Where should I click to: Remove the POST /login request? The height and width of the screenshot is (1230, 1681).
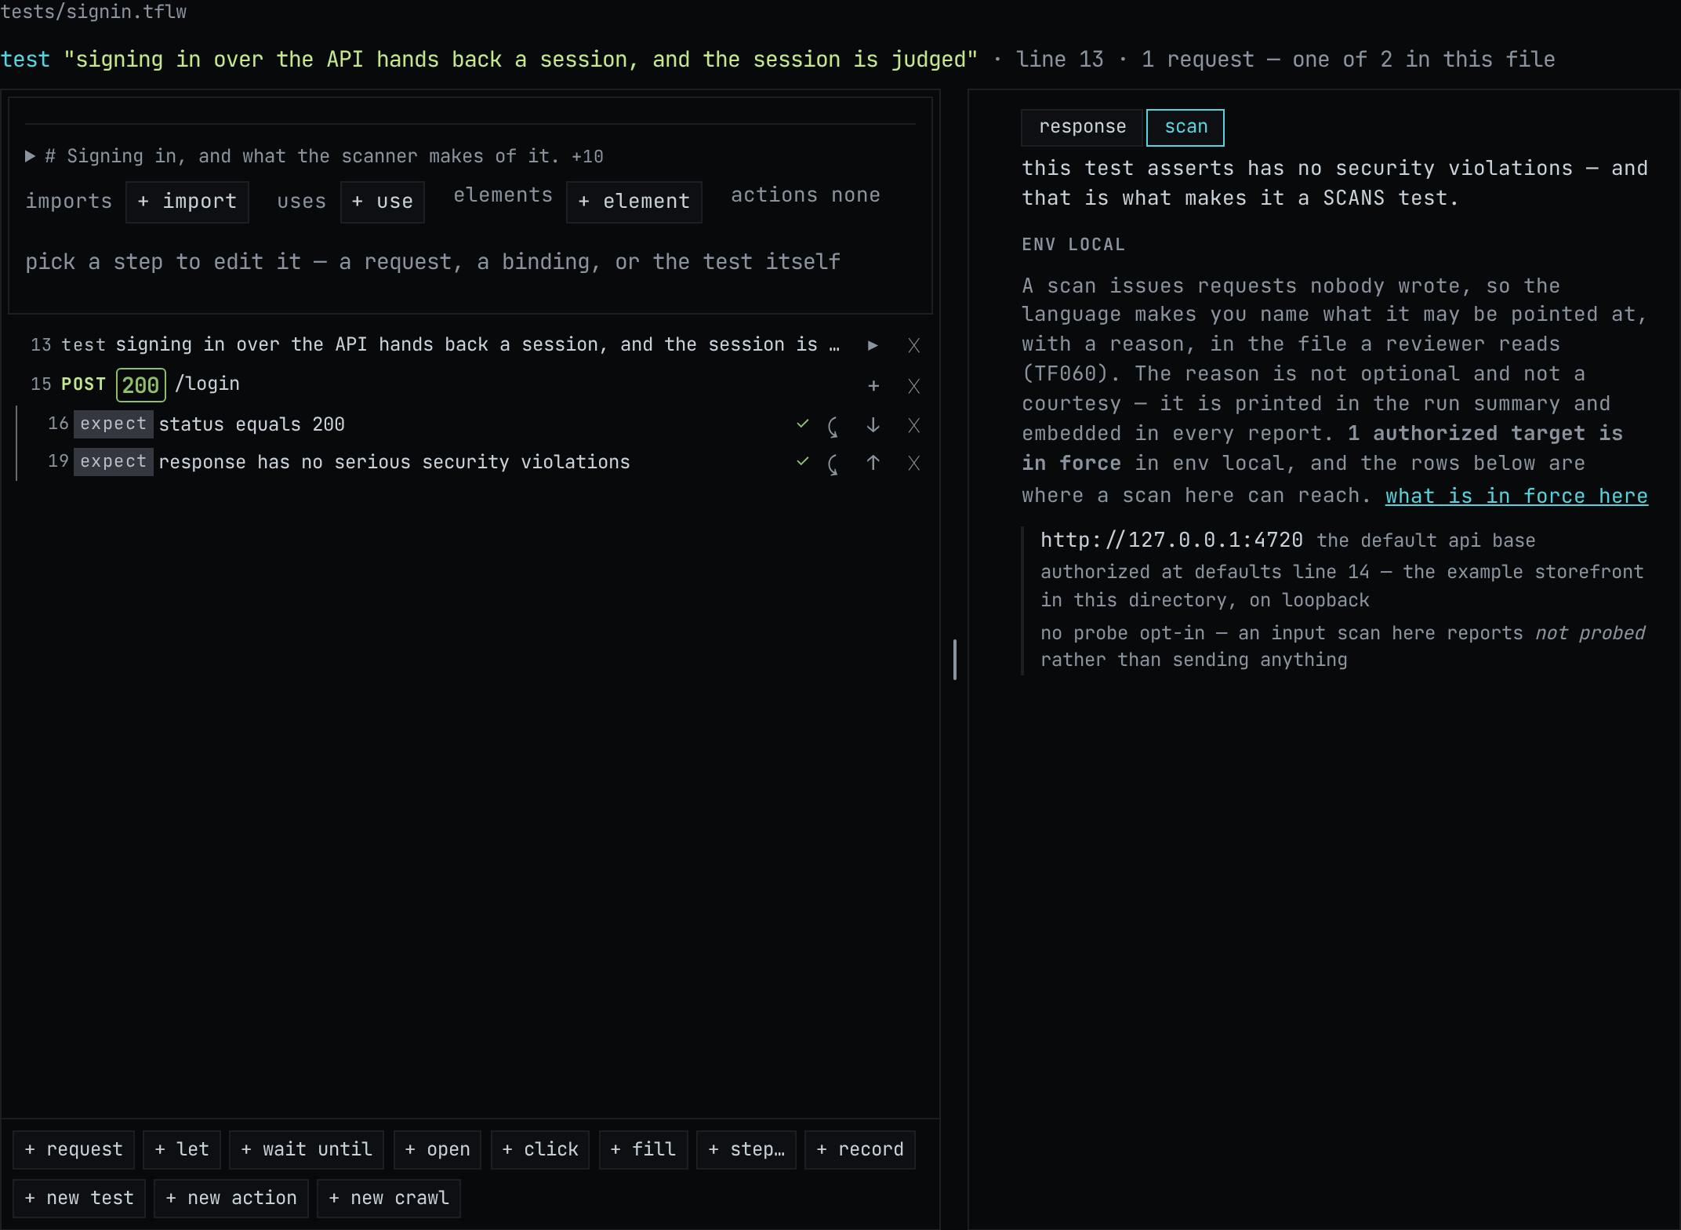click(913, 386)
